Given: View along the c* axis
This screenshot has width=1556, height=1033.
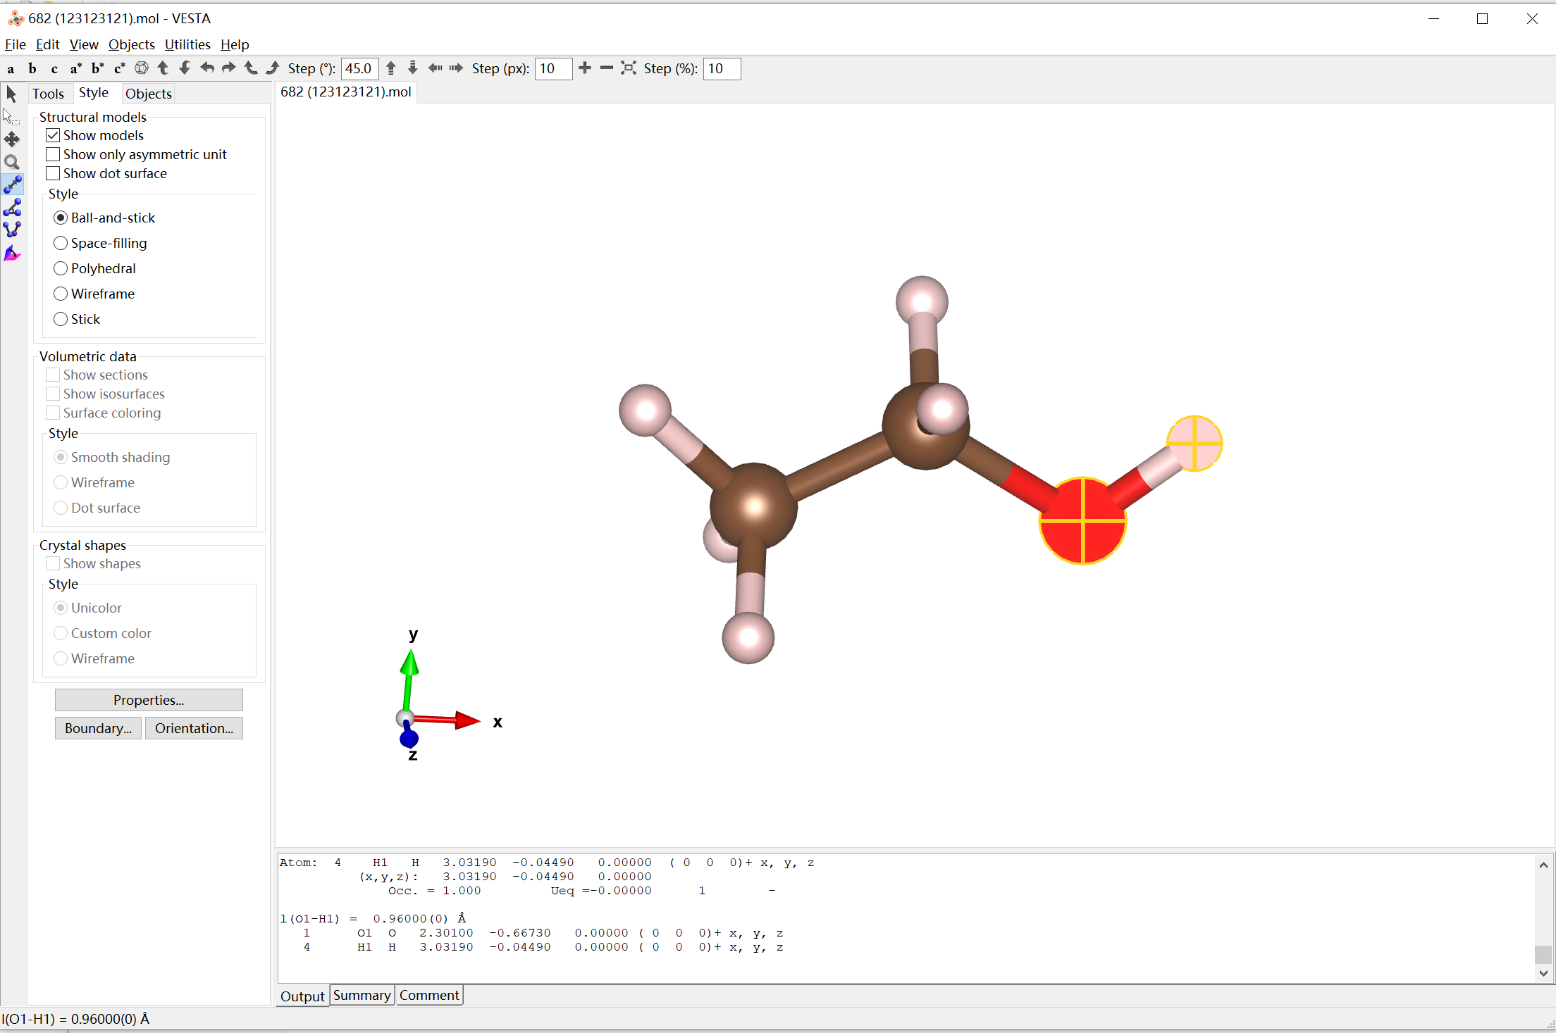Looking at the screenshot, I should pos(119,68).
